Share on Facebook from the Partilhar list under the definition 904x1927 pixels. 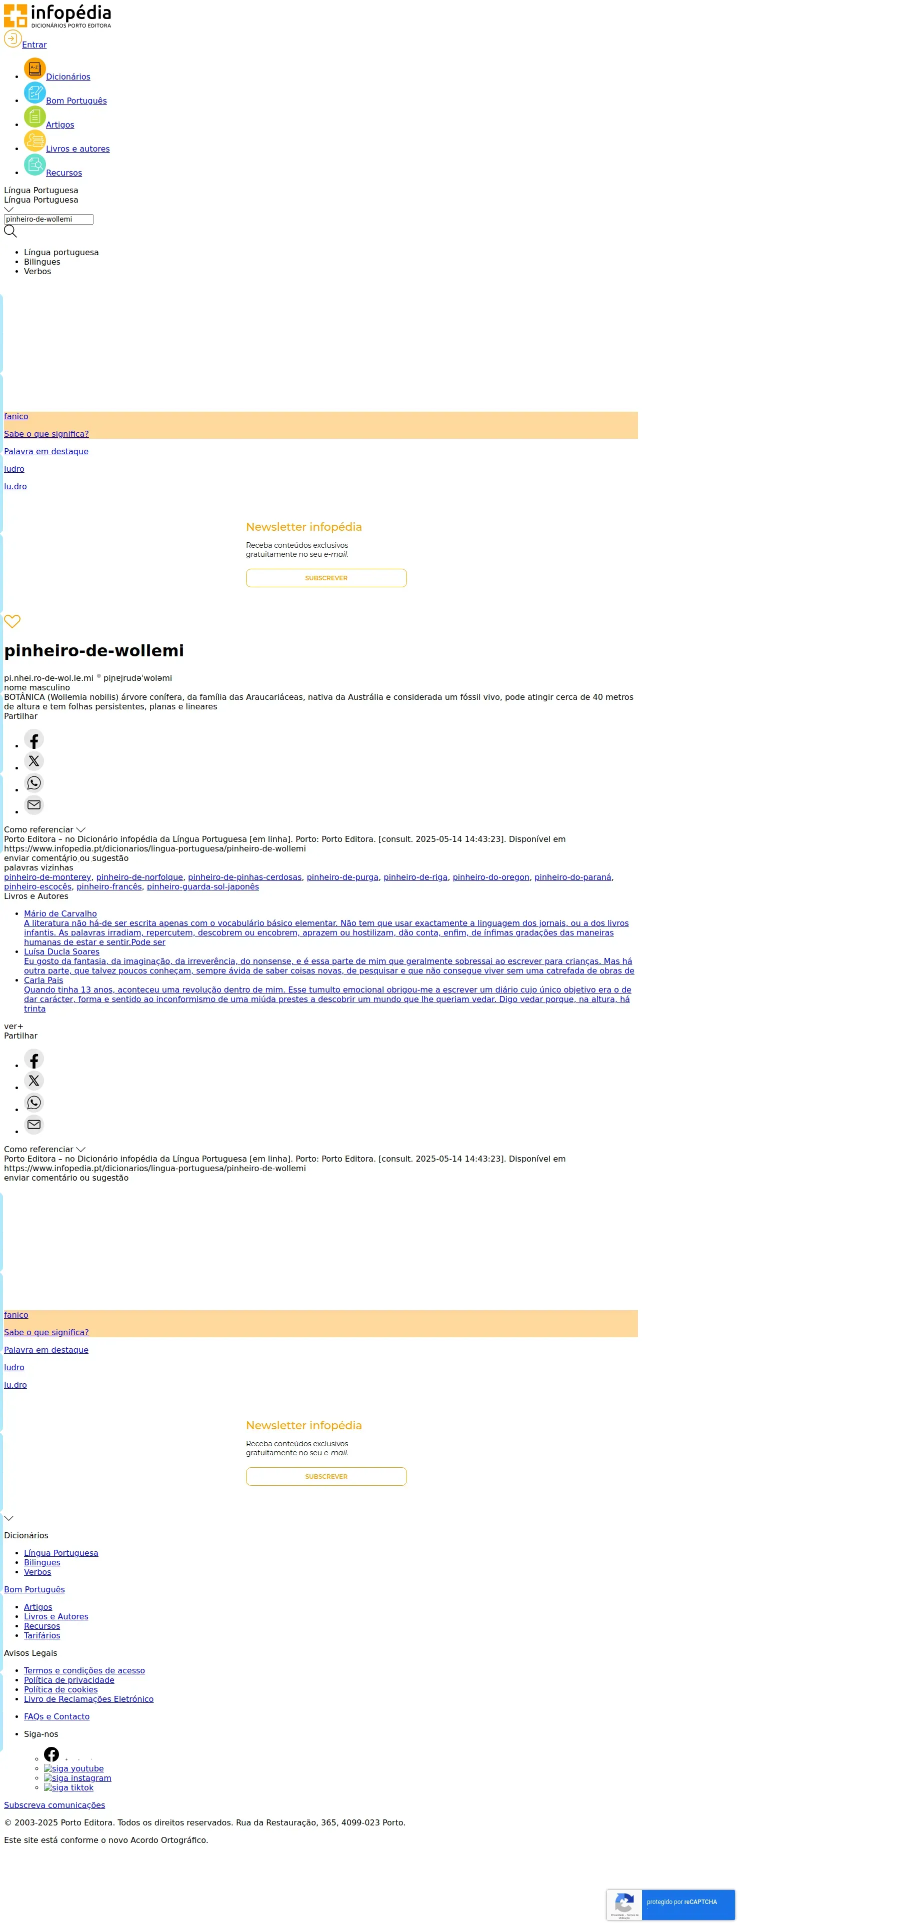coord(33,740)
